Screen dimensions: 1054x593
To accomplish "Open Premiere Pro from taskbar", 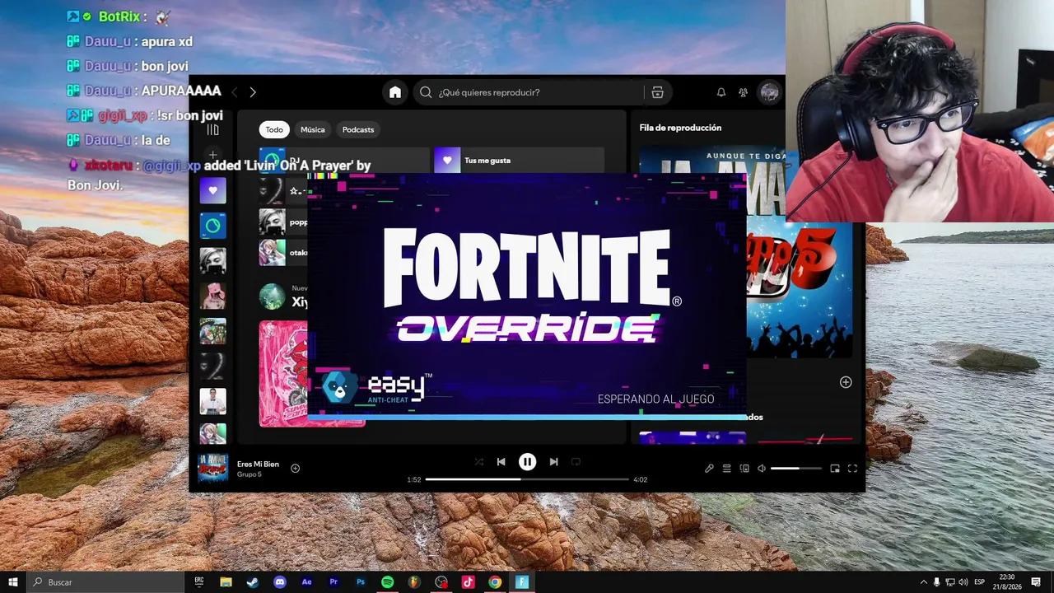I will [333, 582].
